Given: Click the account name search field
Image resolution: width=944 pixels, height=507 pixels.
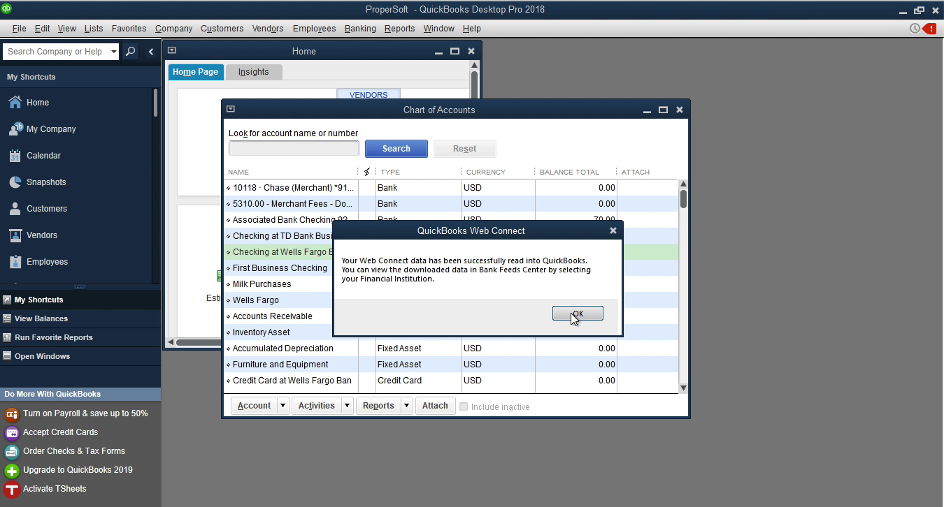Looking at the screenshot, I should [x=294, y=148].
